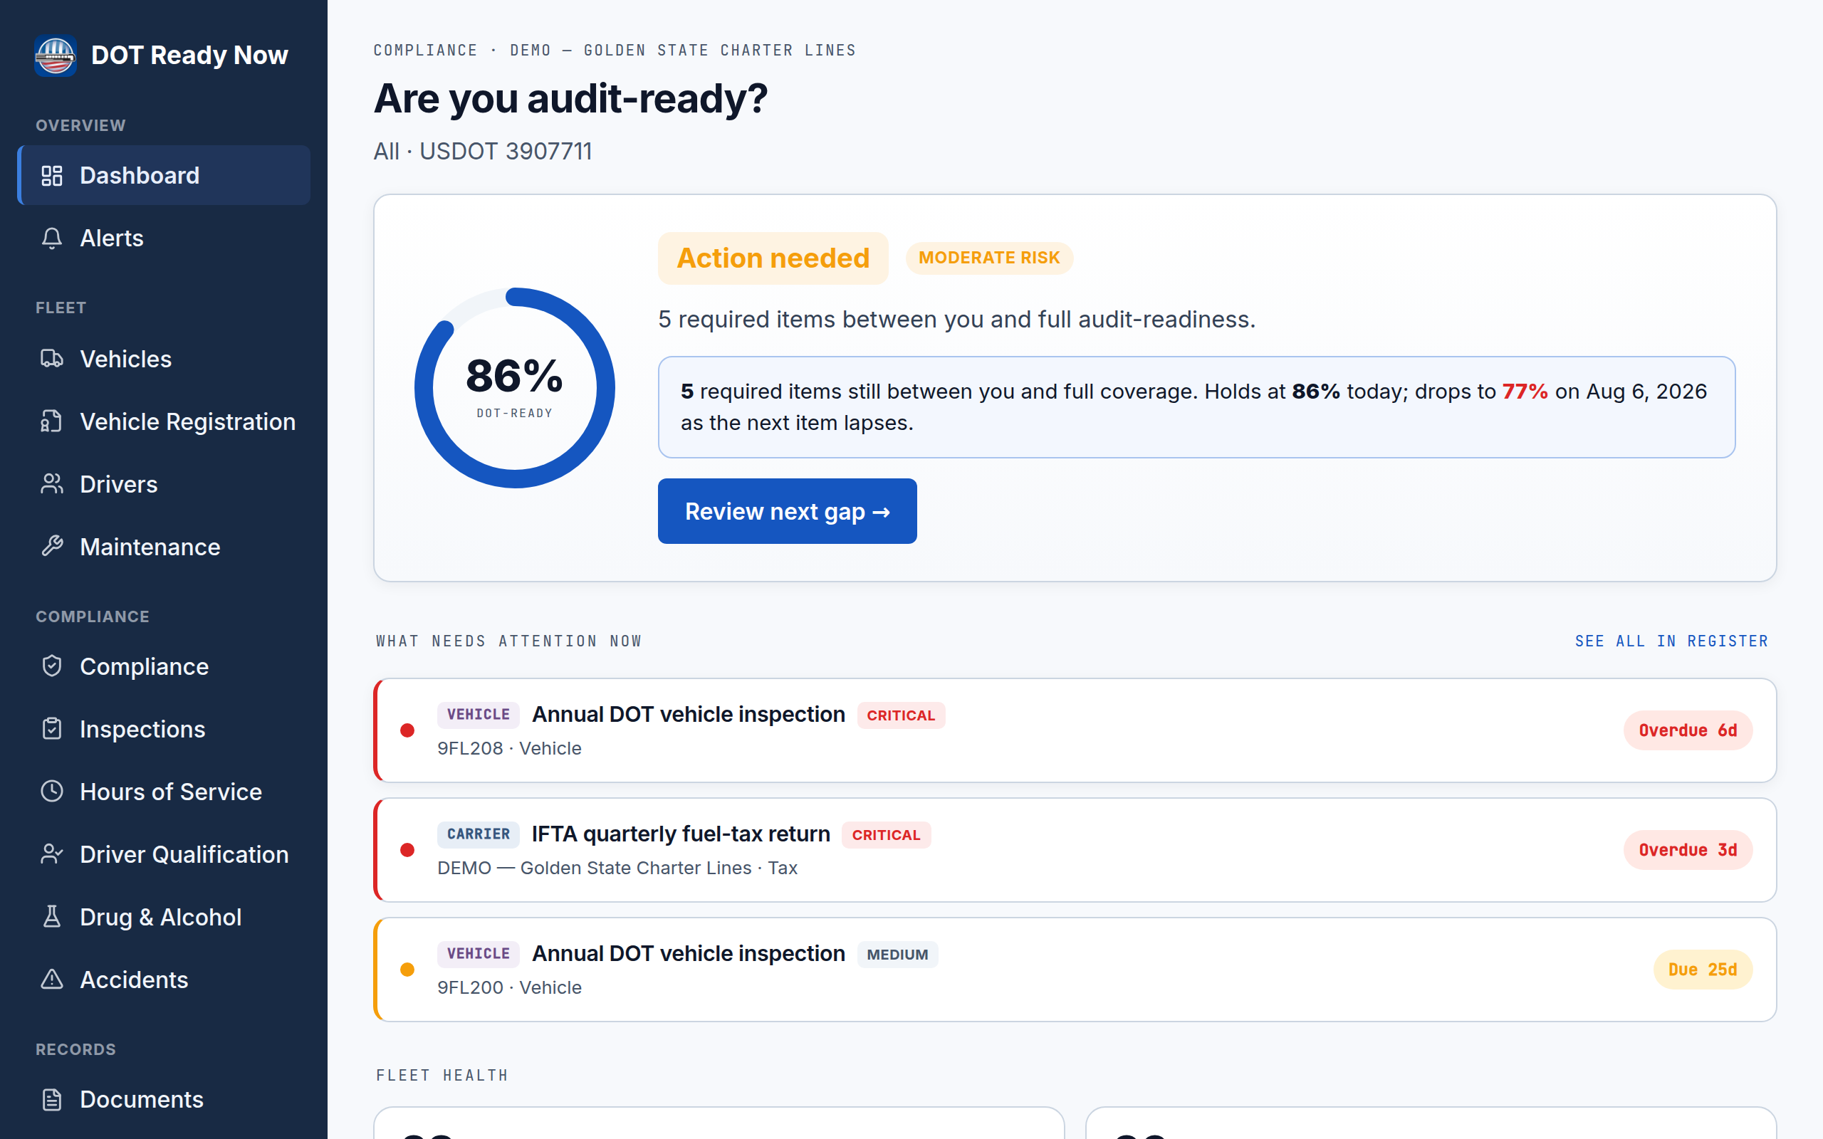Click the DOT Ready Now brand title

pyautogui.click(x=189, y=55)
